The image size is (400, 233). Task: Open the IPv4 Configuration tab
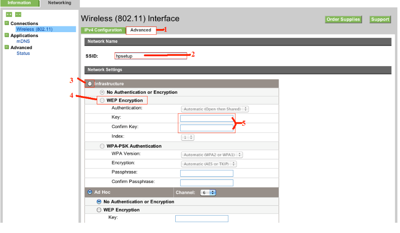click(x=103, y=30)
